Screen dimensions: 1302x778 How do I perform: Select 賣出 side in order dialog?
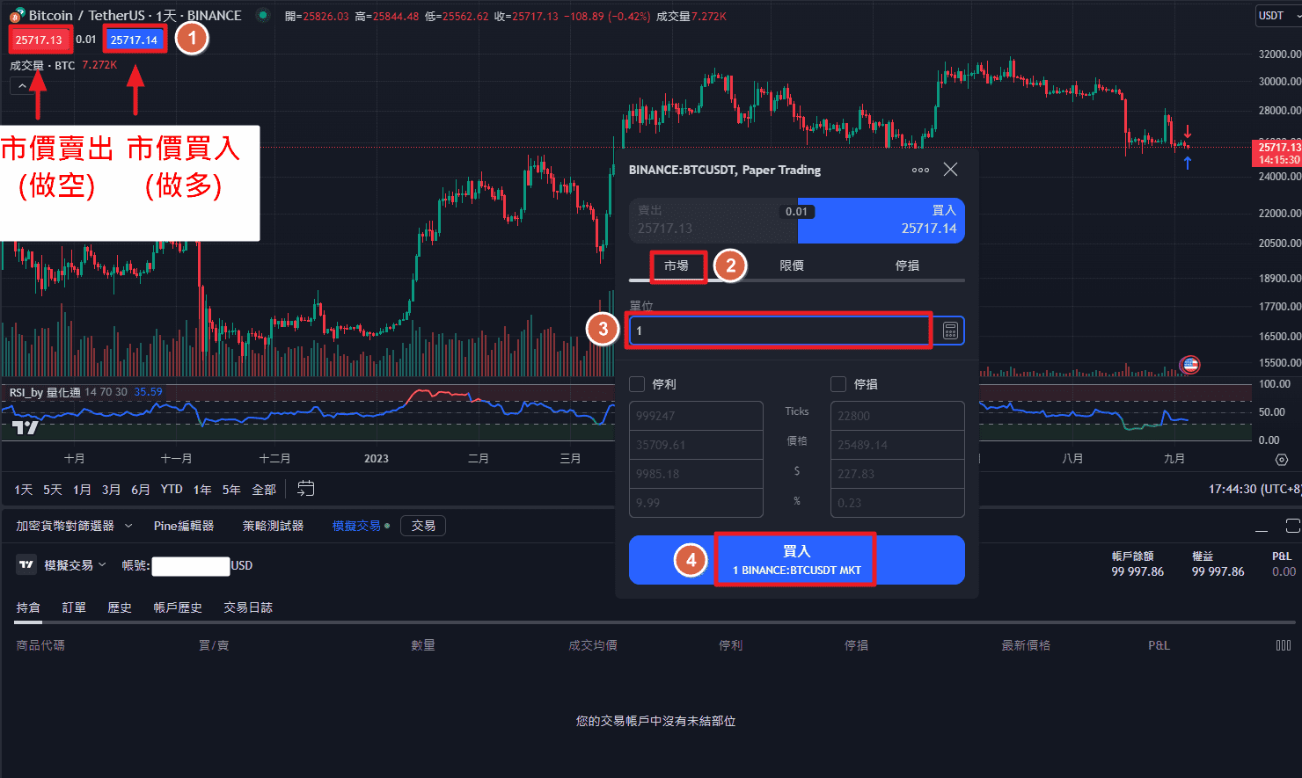pos(713,221)
